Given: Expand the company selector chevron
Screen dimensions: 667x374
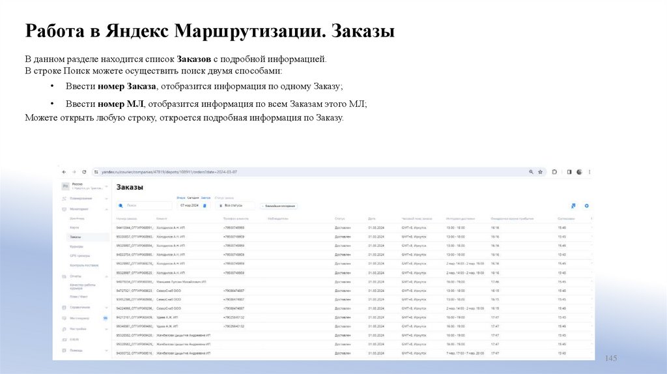Looking at the screenshot, I should (106, 186).
